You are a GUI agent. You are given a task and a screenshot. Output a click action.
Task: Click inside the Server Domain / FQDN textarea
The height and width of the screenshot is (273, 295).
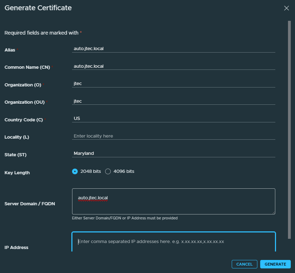tap(173, 201)
